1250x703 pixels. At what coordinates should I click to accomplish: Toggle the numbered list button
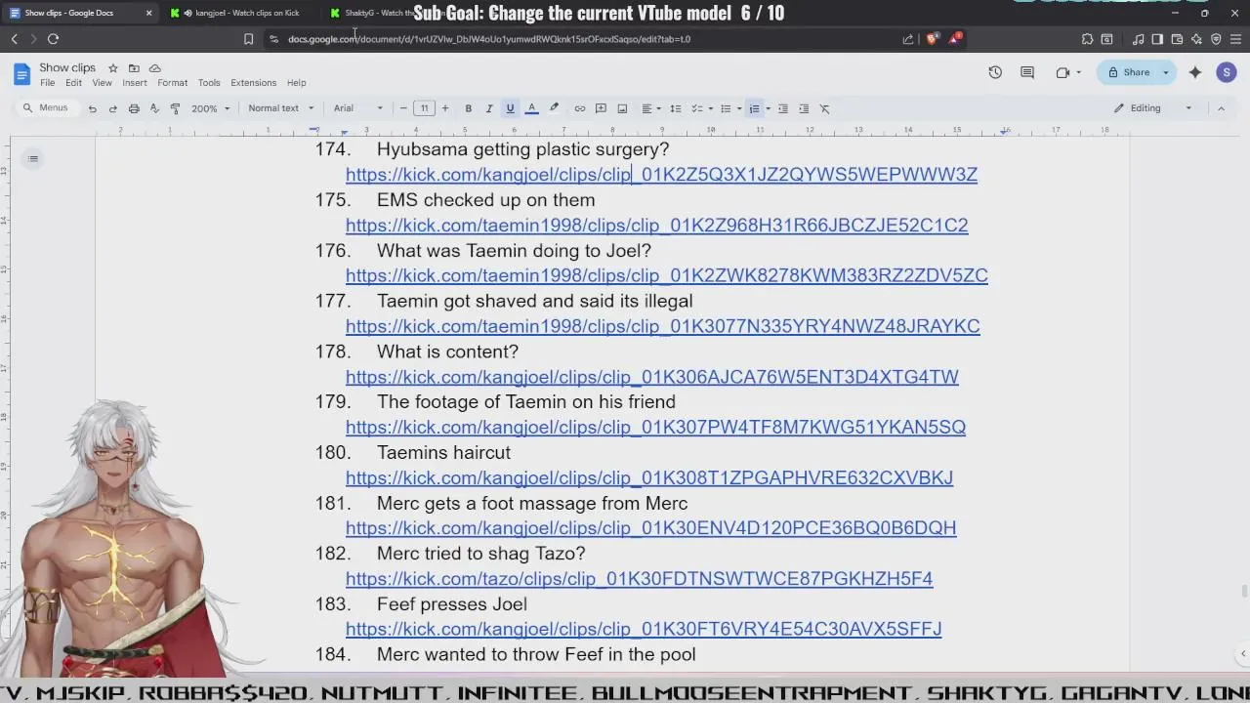coord(754,108)
